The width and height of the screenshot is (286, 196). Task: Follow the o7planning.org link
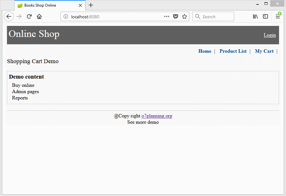(x=157, y=116)
